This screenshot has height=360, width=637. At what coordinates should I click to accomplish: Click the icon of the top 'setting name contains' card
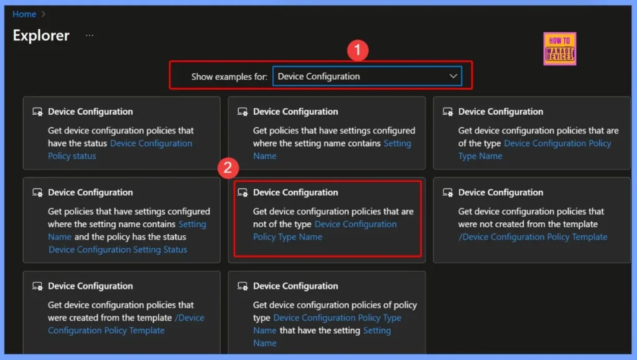(x=243, y=111)
